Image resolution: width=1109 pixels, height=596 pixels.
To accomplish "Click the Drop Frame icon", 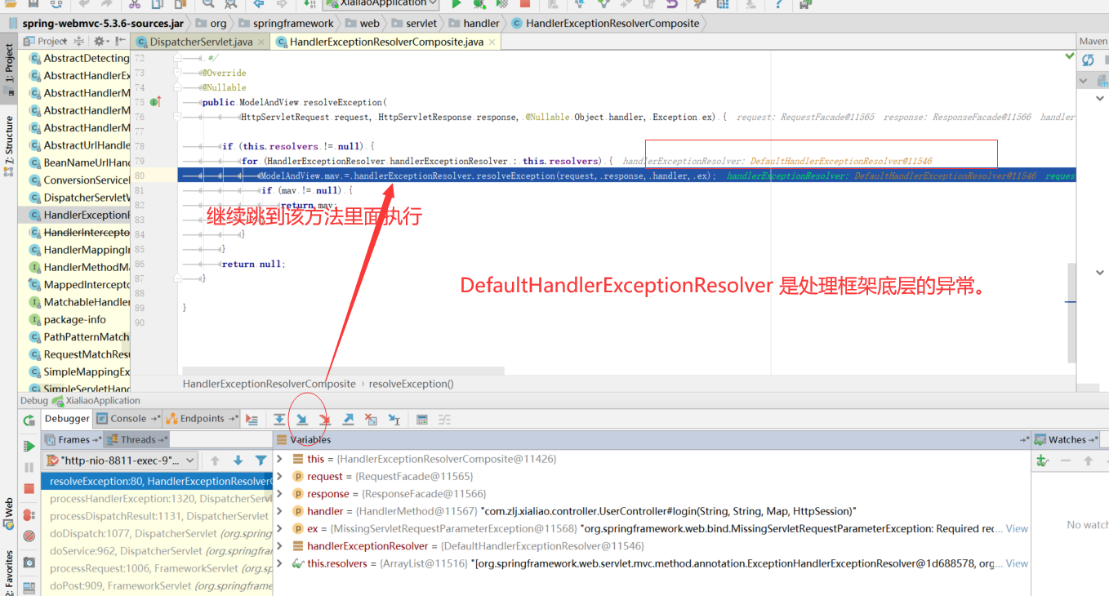I will coord(371,420).
